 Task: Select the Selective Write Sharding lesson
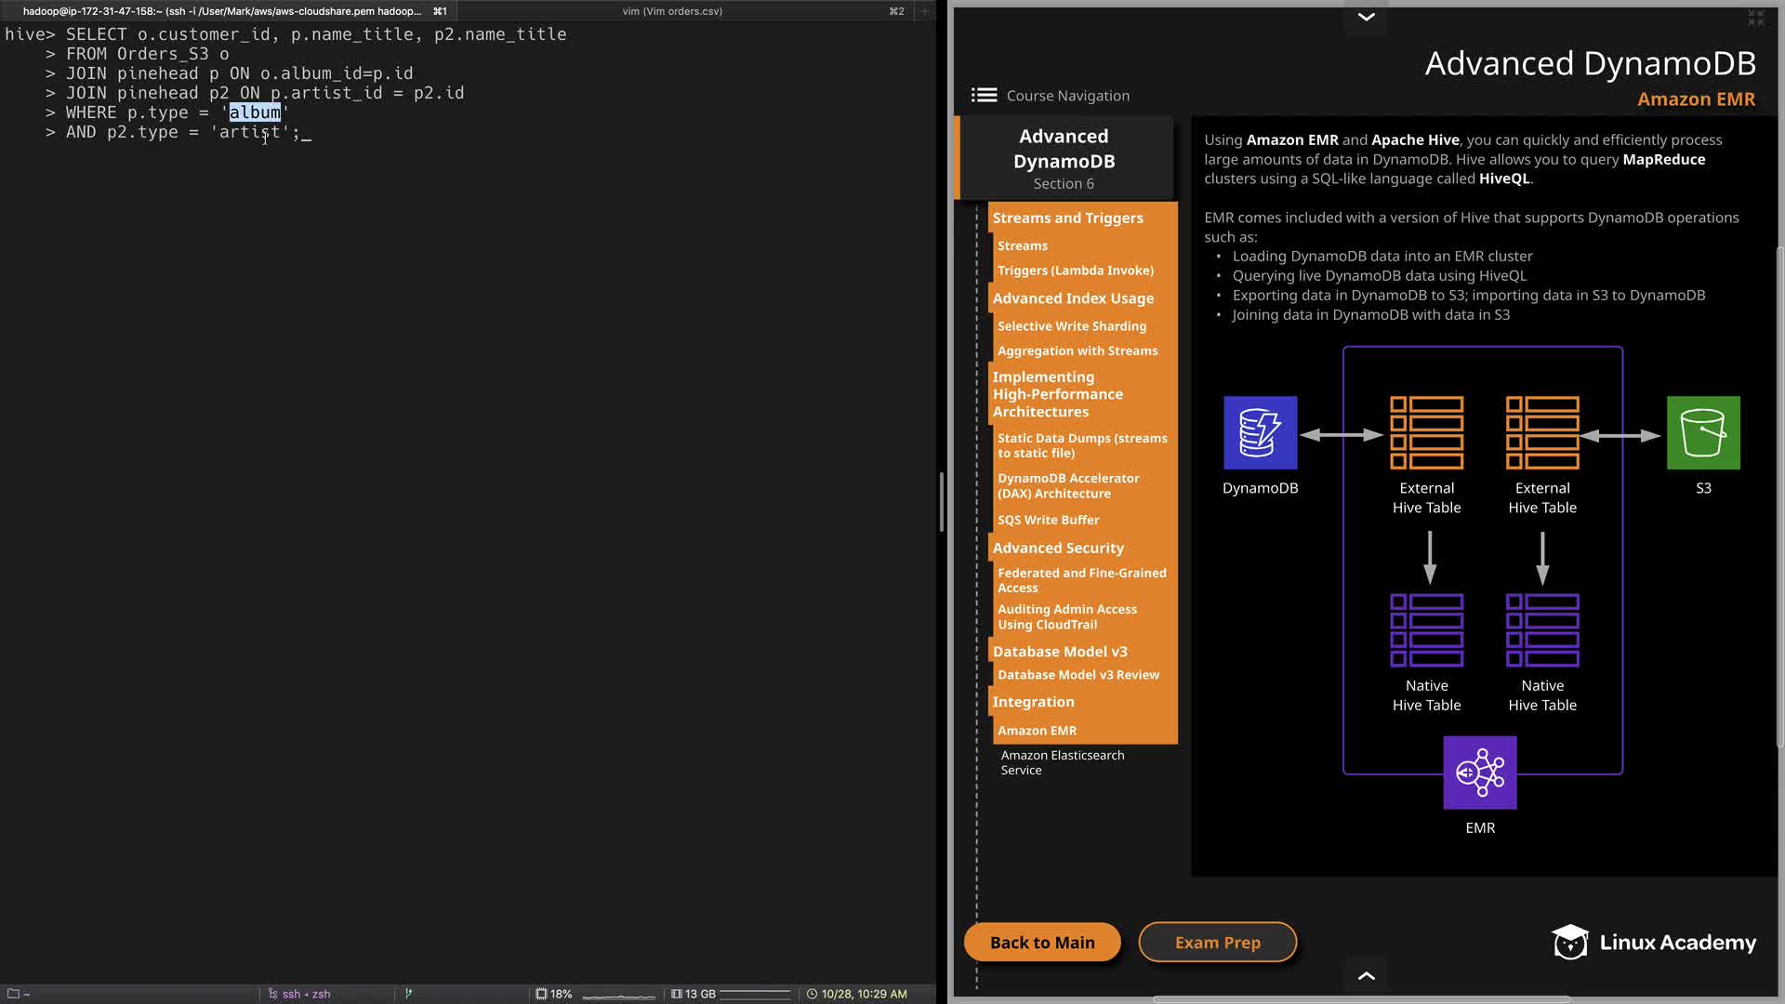click(x=1071, y=326)
